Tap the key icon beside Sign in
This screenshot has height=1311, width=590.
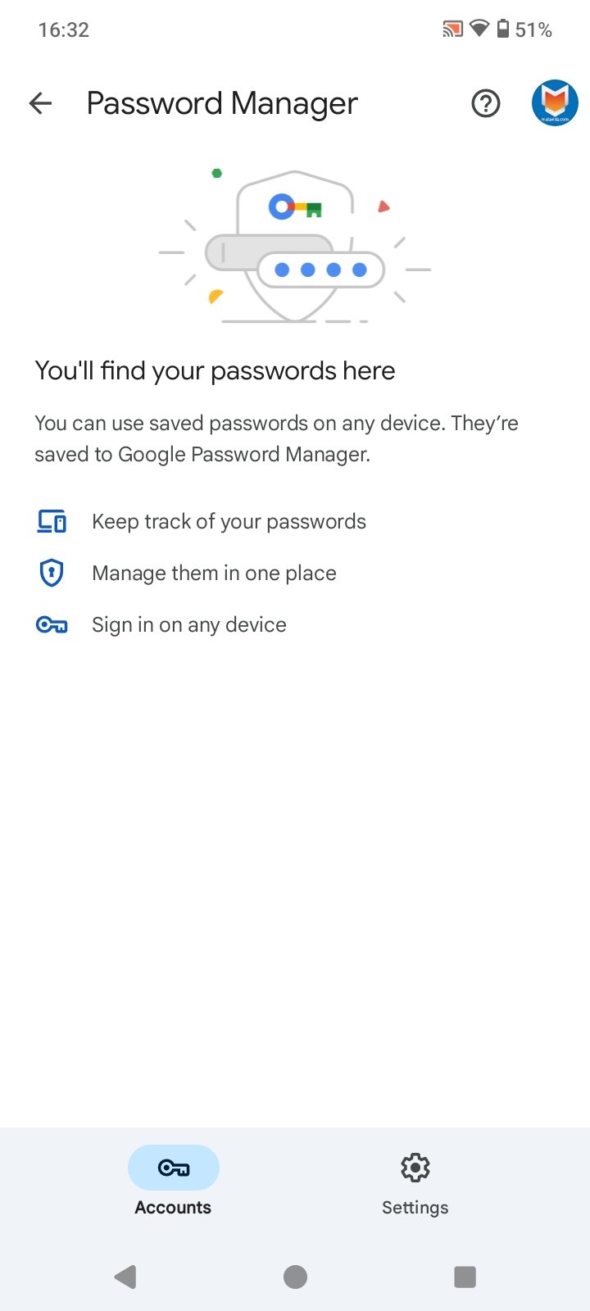(52, 625)
